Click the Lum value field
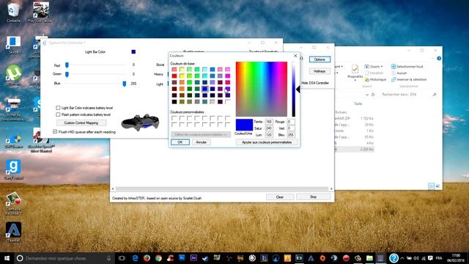This screenshot has height=264, width=469. coord(269,135)
